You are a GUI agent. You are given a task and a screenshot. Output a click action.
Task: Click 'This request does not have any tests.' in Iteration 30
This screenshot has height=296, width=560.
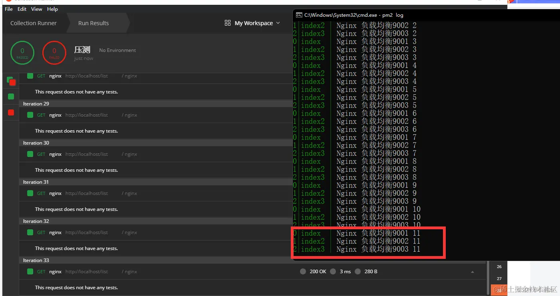pos(76,170)
